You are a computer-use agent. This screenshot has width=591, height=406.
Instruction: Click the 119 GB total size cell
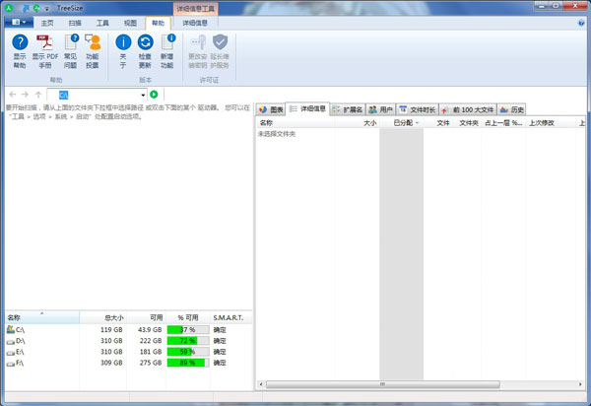pos(111,329)
